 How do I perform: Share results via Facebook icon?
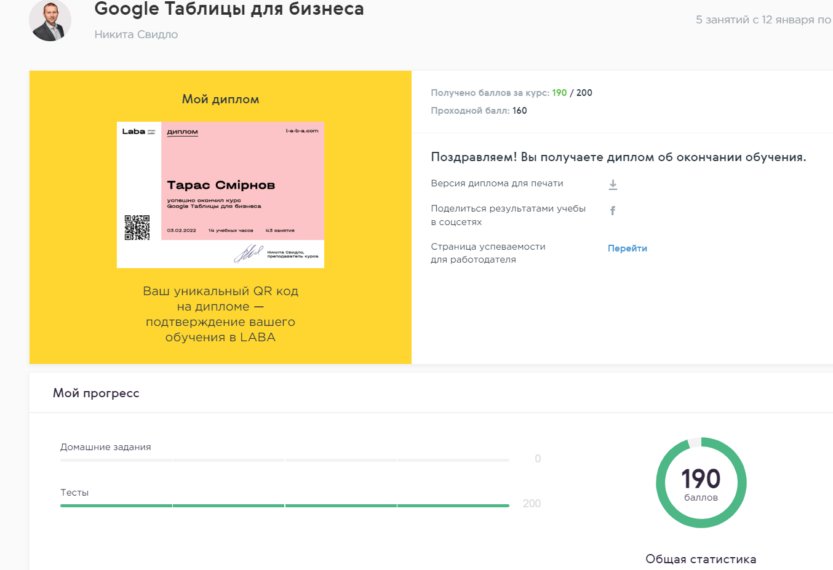pyautogui.click(x=613, y=210)
